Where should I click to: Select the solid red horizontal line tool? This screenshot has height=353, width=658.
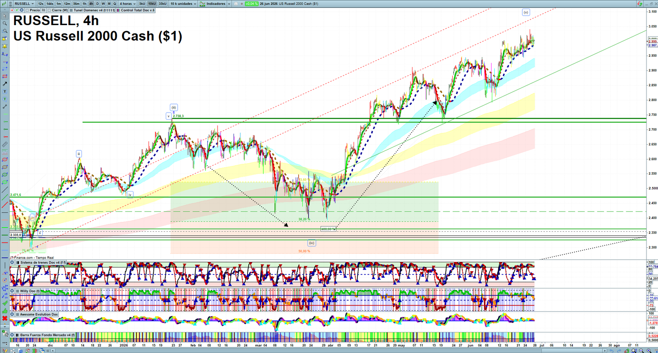[5, 243]
